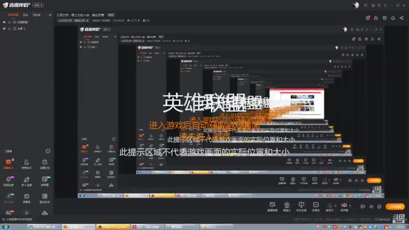Open the Chrome taskbar item

(44, 227)
